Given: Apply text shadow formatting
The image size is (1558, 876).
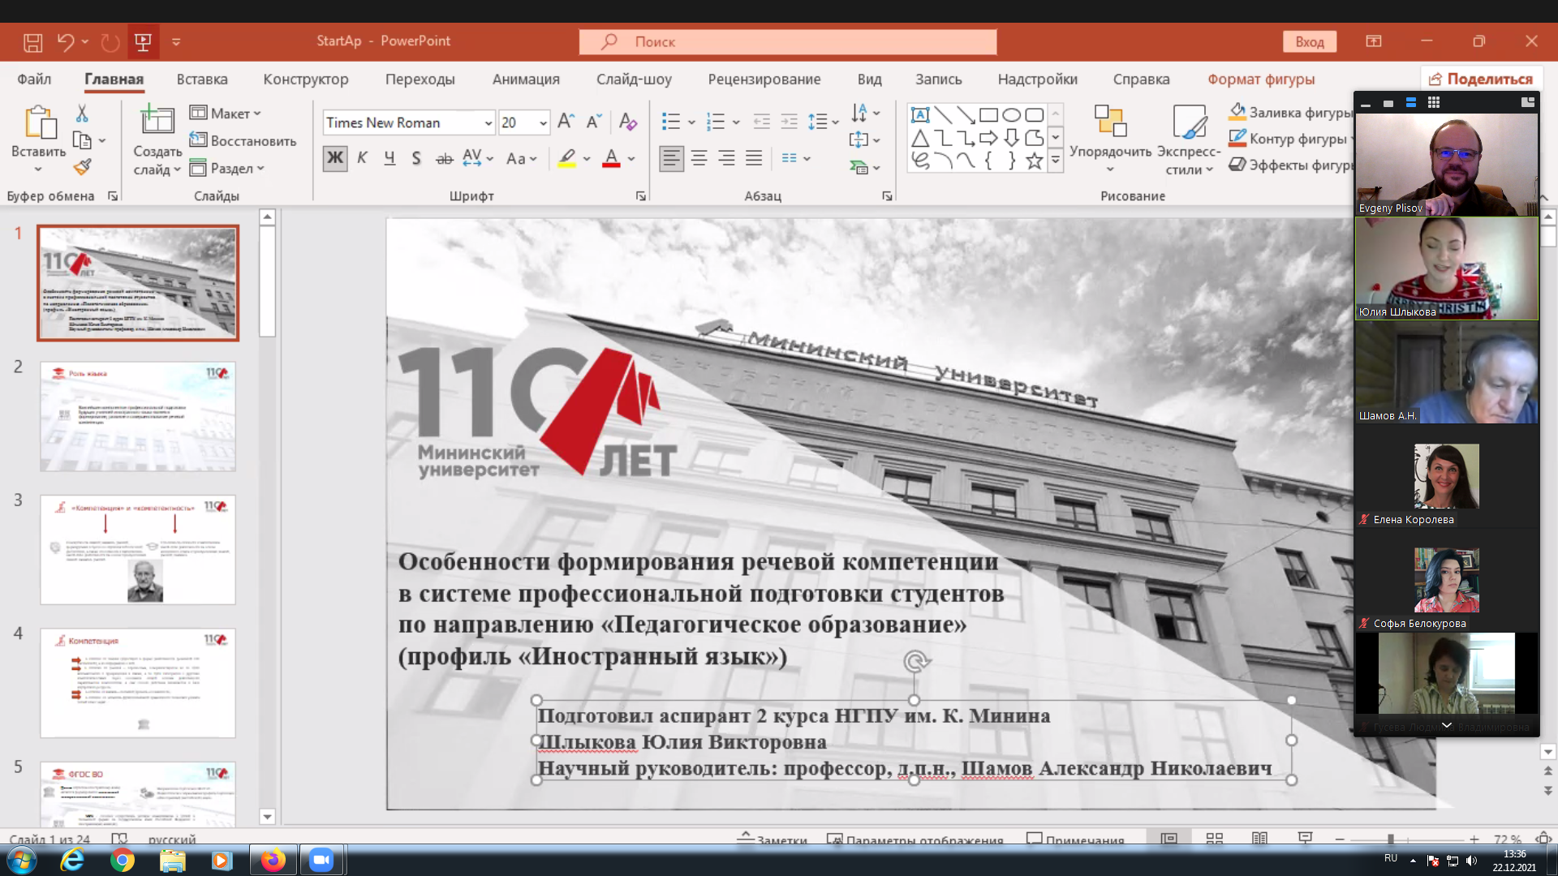Looking at the screenshot, I should pyautogui.click(x=416, y=159).
